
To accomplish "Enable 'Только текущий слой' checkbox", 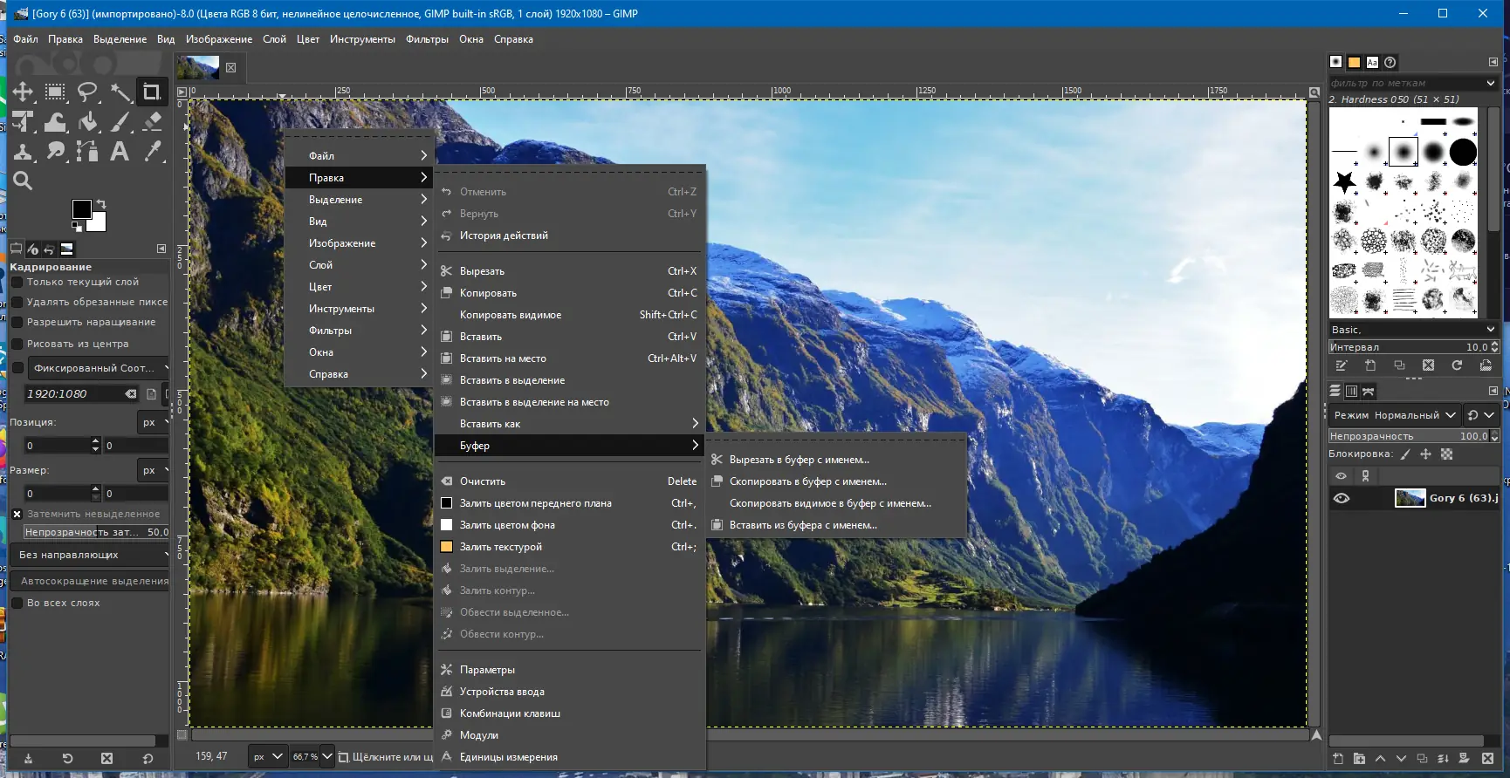I will tap(17, 282).
